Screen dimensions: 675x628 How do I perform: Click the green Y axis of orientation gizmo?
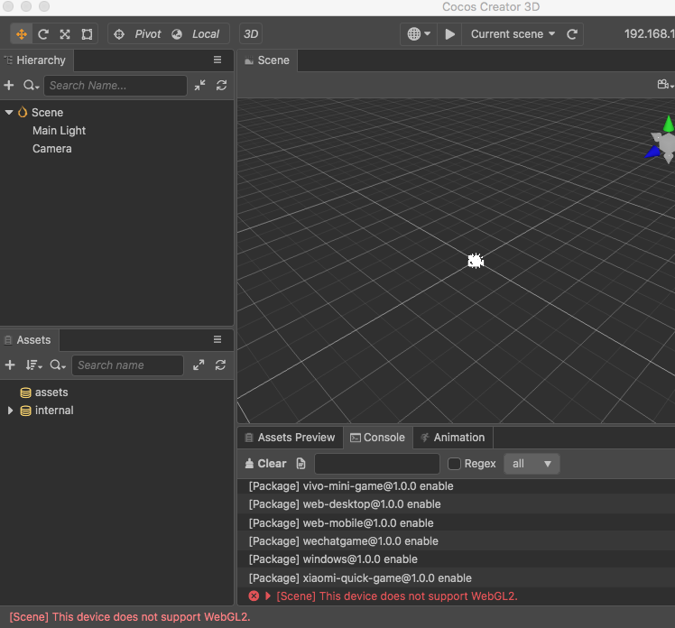(x=668, y=124)
